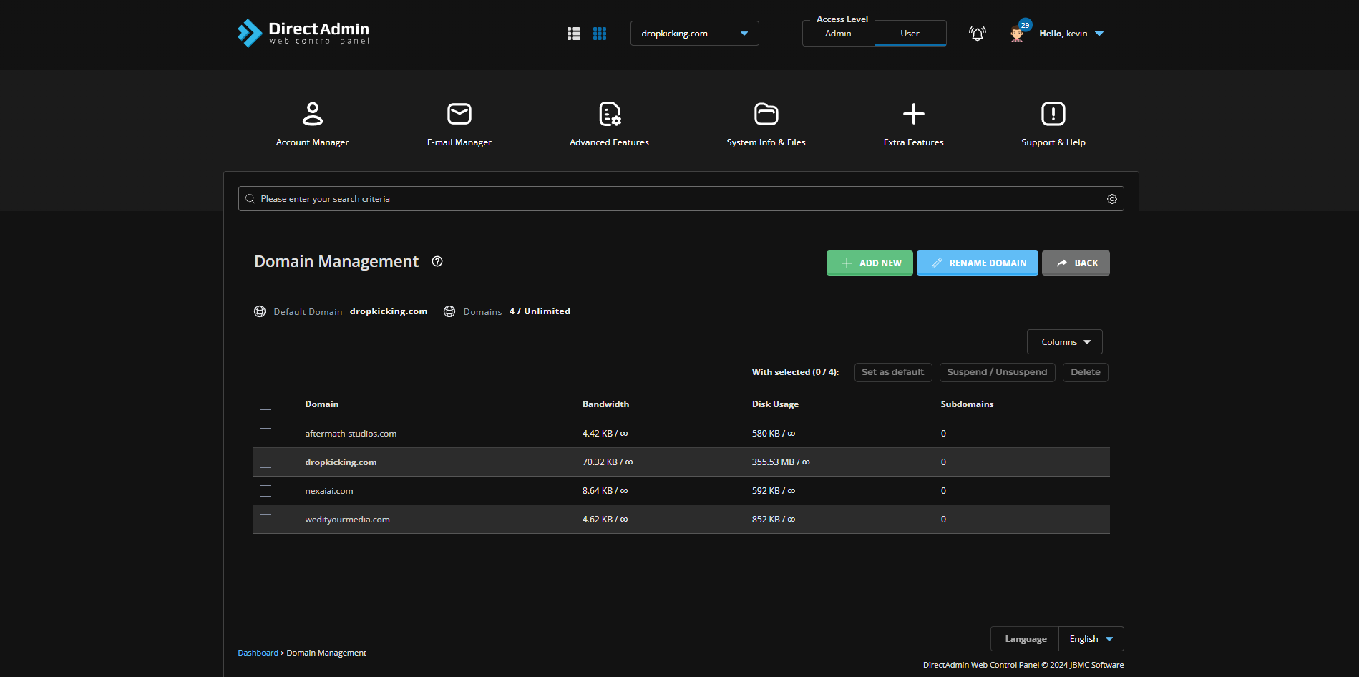Toggle the select-all checkbox in table header
Image resolution: width=1359 pixels, height=677 pixels.
(266, 404)
